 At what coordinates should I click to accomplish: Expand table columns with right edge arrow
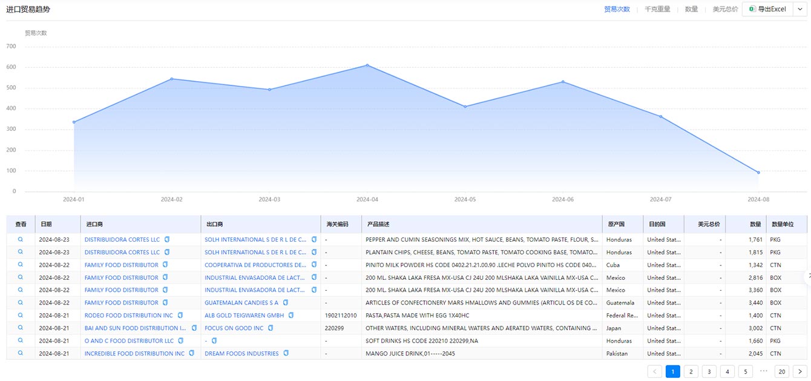[808, 276]
